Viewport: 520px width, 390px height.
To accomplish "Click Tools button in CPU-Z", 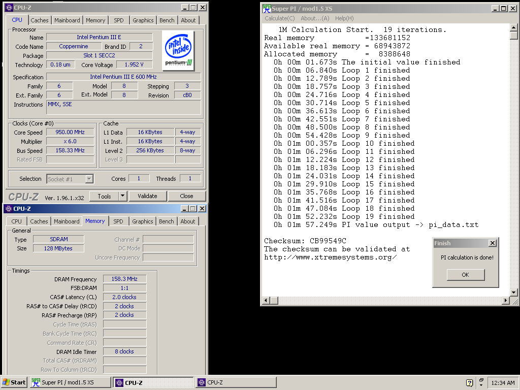I will pyautogui.click(x=104, y=196).
